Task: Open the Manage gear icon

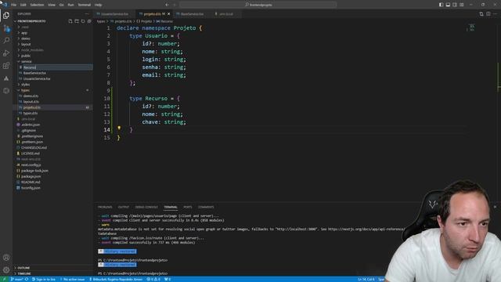Action: click(6, 269)
